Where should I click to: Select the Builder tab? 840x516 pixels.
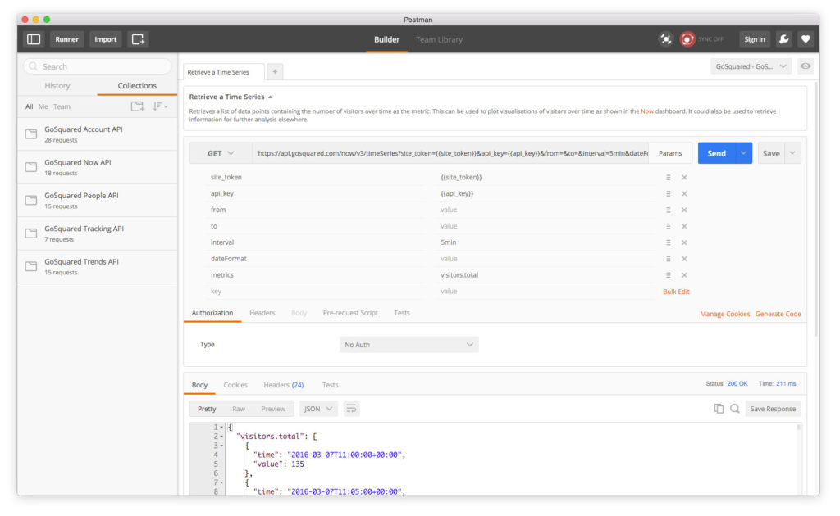[x=387, y=39]
